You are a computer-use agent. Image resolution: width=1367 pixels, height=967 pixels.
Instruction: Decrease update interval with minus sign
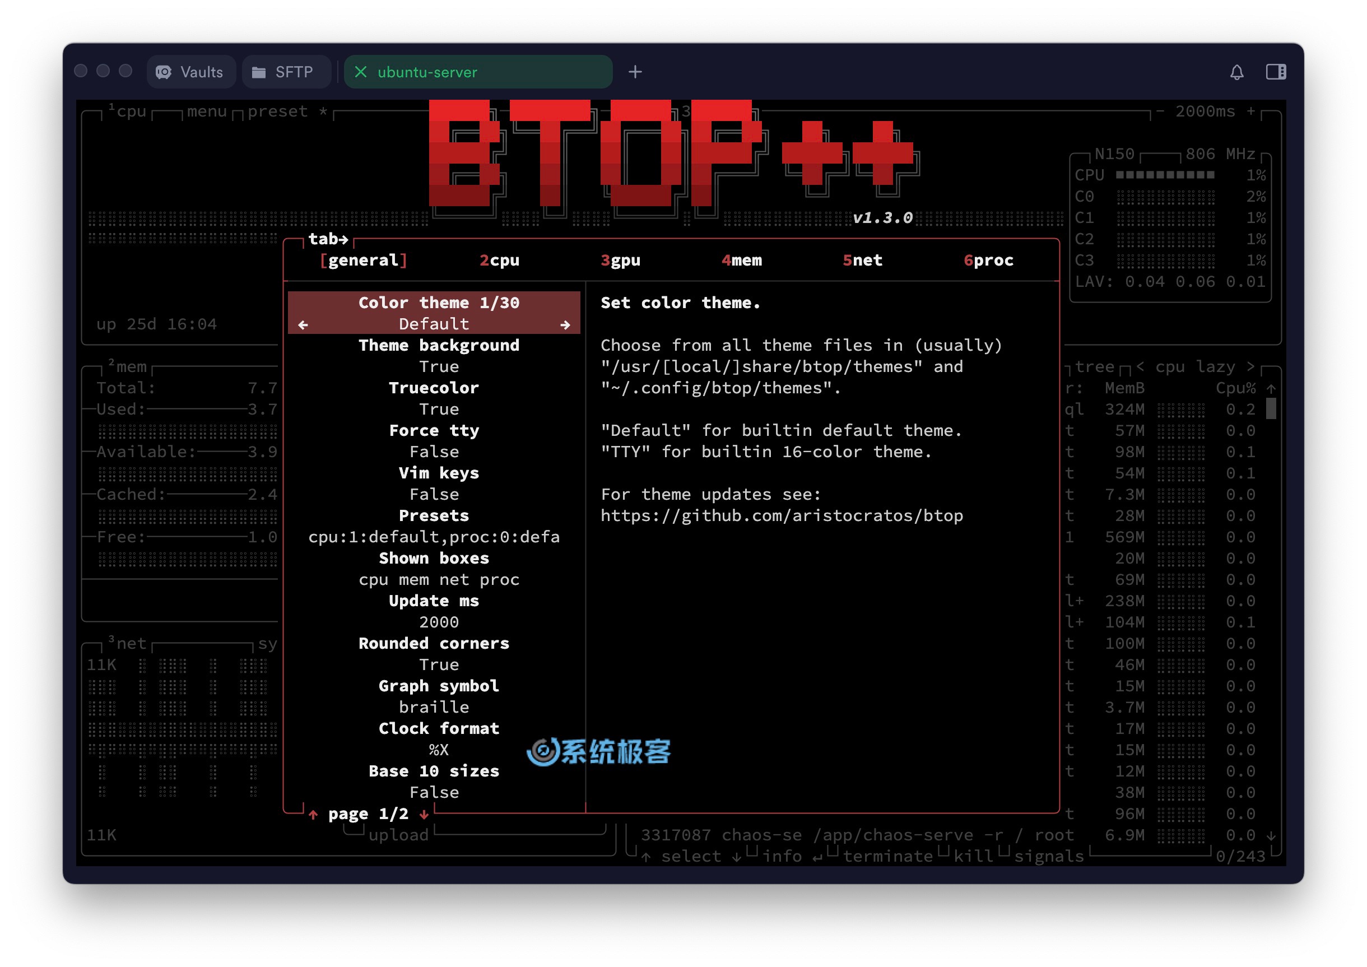point(1160,111)
